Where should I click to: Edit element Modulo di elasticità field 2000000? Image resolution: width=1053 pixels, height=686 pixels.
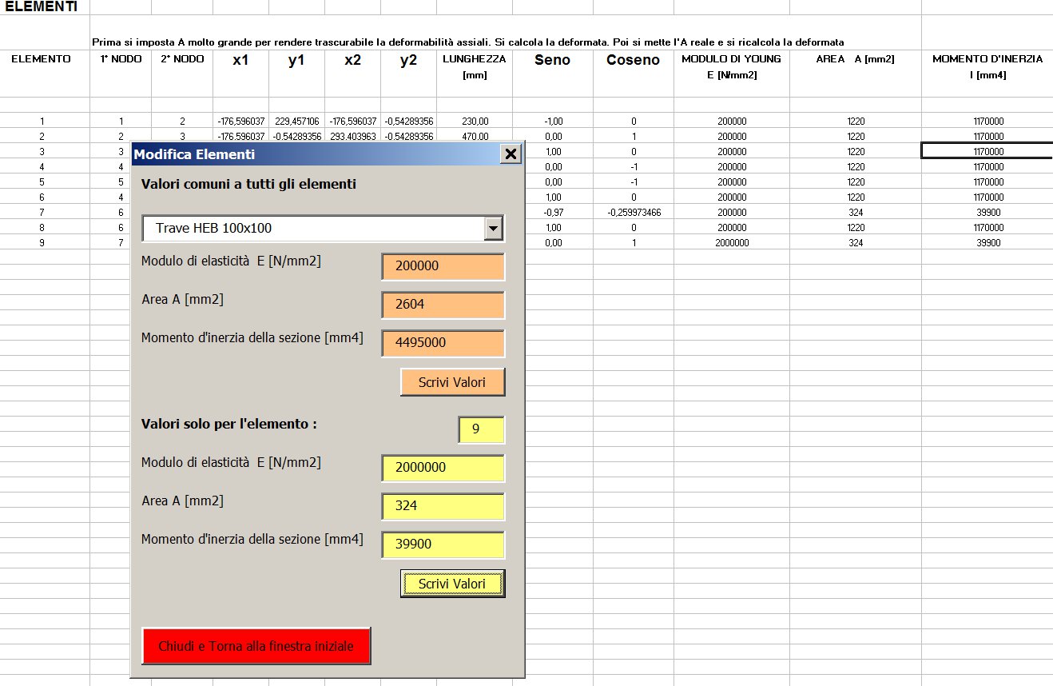point(443,468)
